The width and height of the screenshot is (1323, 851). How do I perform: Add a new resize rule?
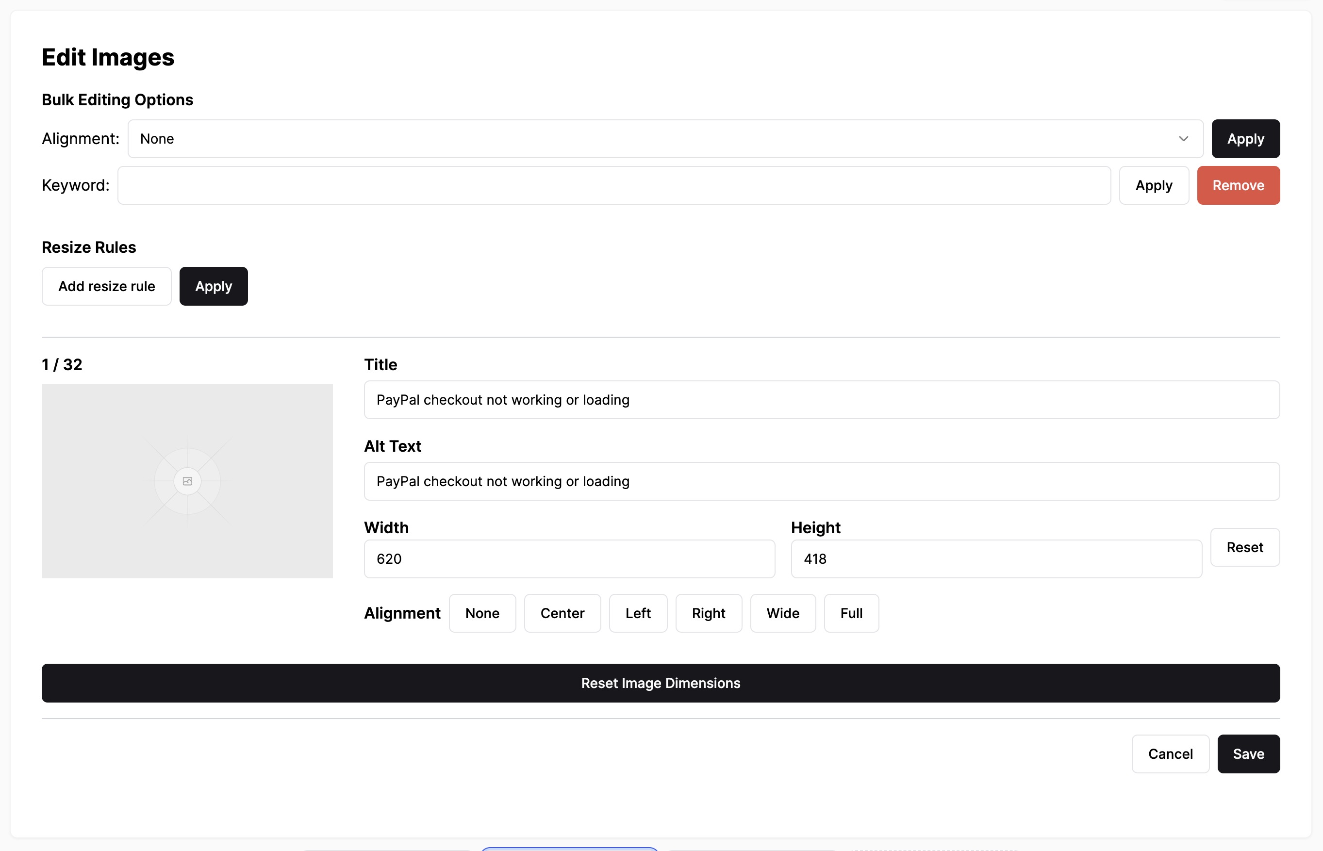106,286
